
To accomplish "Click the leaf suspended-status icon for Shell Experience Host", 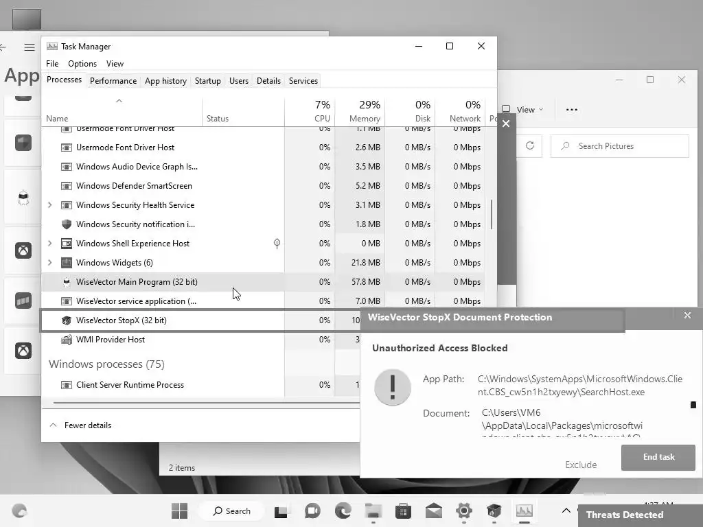I will 277,244.
